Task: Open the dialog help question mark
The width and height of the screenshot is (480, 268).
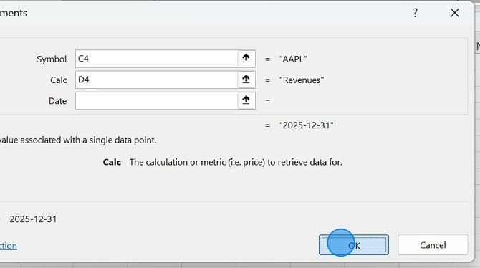Action: point(415,13)
